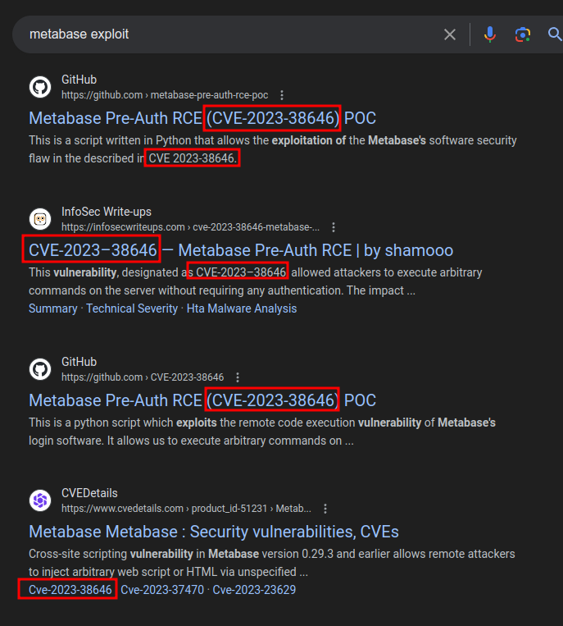Click the magnifier search icon
Image resolution: width=563 pixels, height=626 pixels.
pos(555,34)
